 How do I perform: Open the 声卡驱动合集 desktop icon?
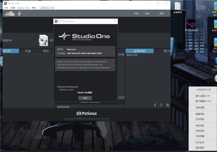(191, 26)
